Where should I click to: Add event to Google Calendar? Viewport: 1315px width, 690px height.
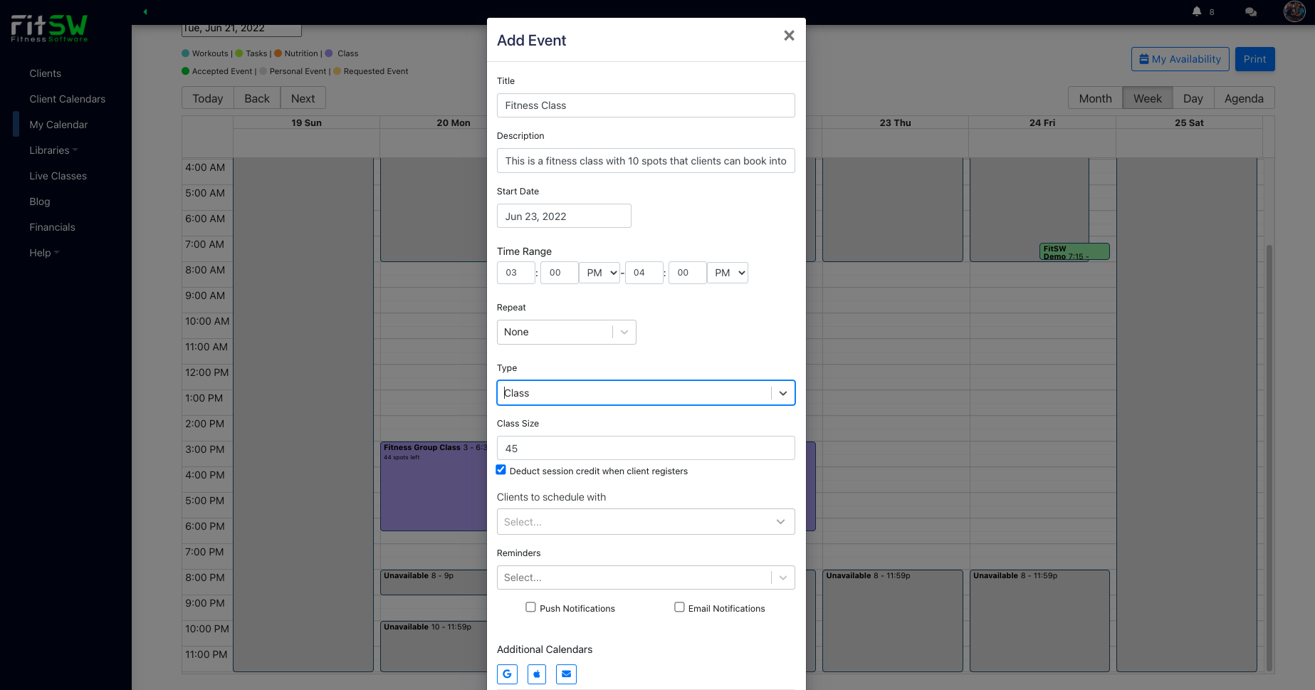pos(507,674)
